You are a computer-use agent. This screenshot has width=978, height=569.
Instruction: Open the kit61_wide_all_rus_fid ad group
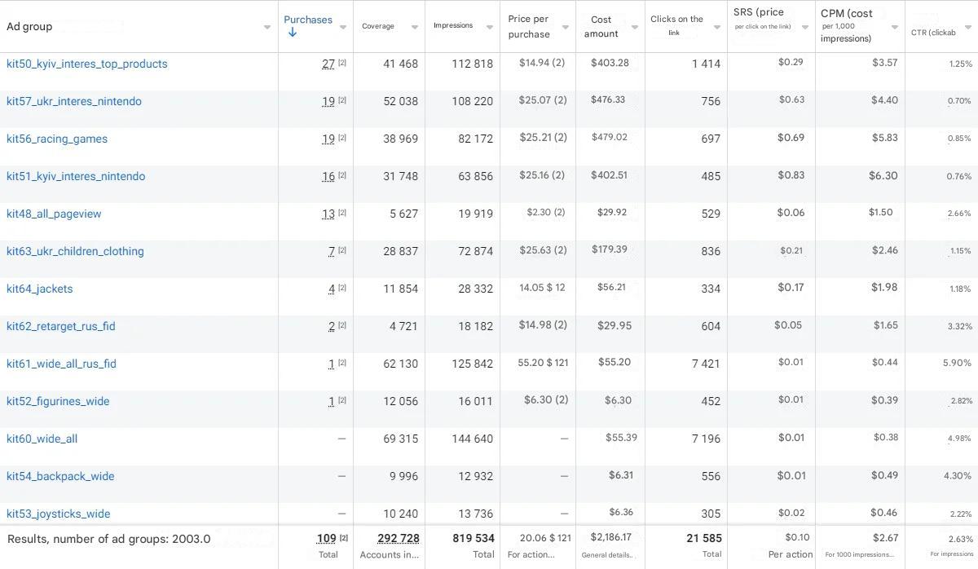click(x=61, y=364)
